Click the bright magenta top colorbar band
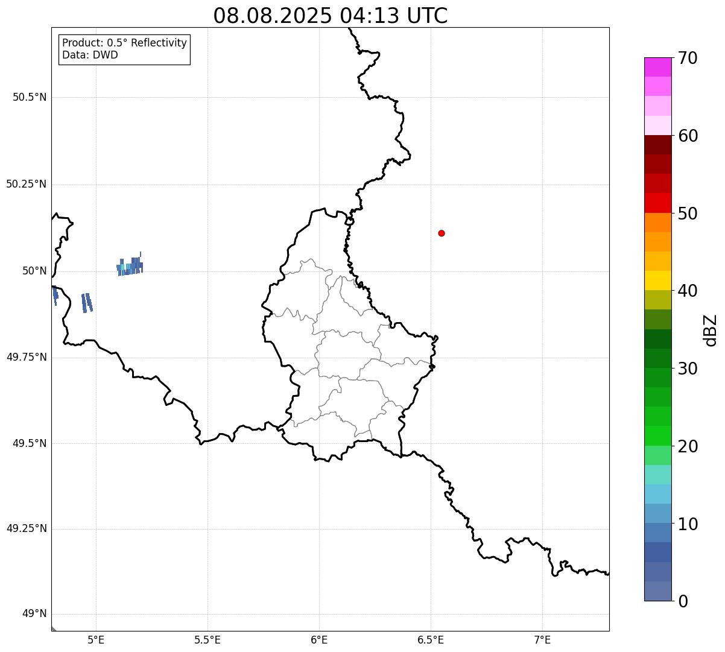 (x=657, y=67)
